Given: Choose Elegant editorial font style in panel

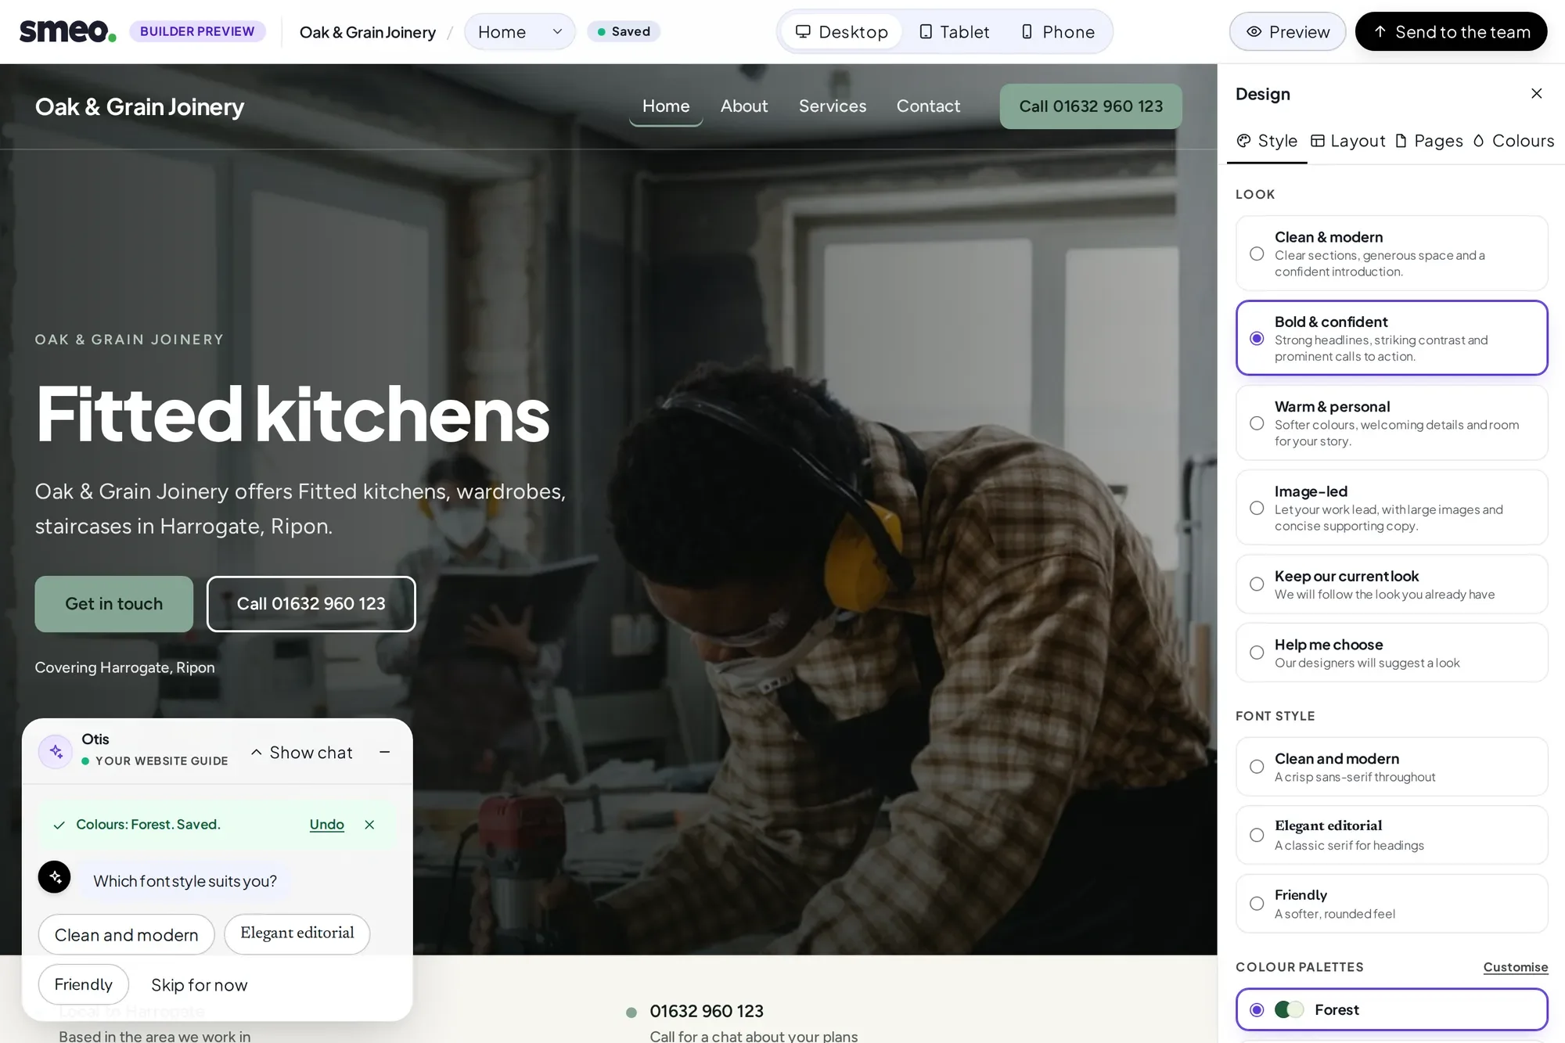Looking at the screenshot, I should click(1391, 835).
